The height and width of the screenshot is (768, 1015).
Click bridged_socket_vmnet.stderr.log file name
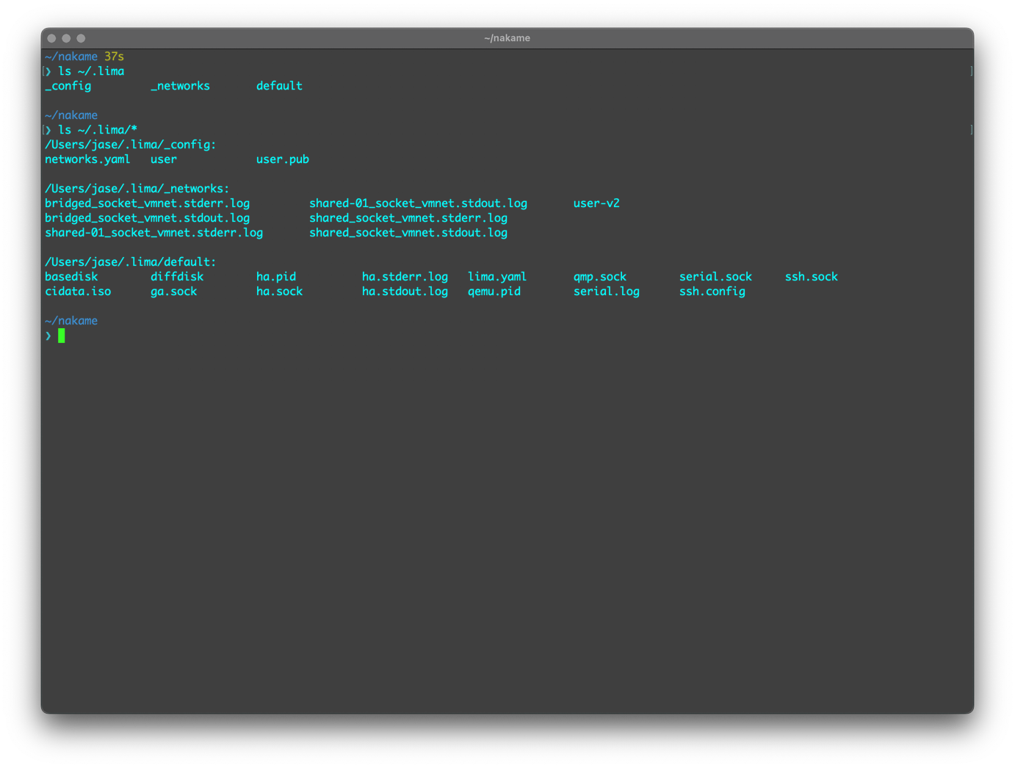point(147,203)
